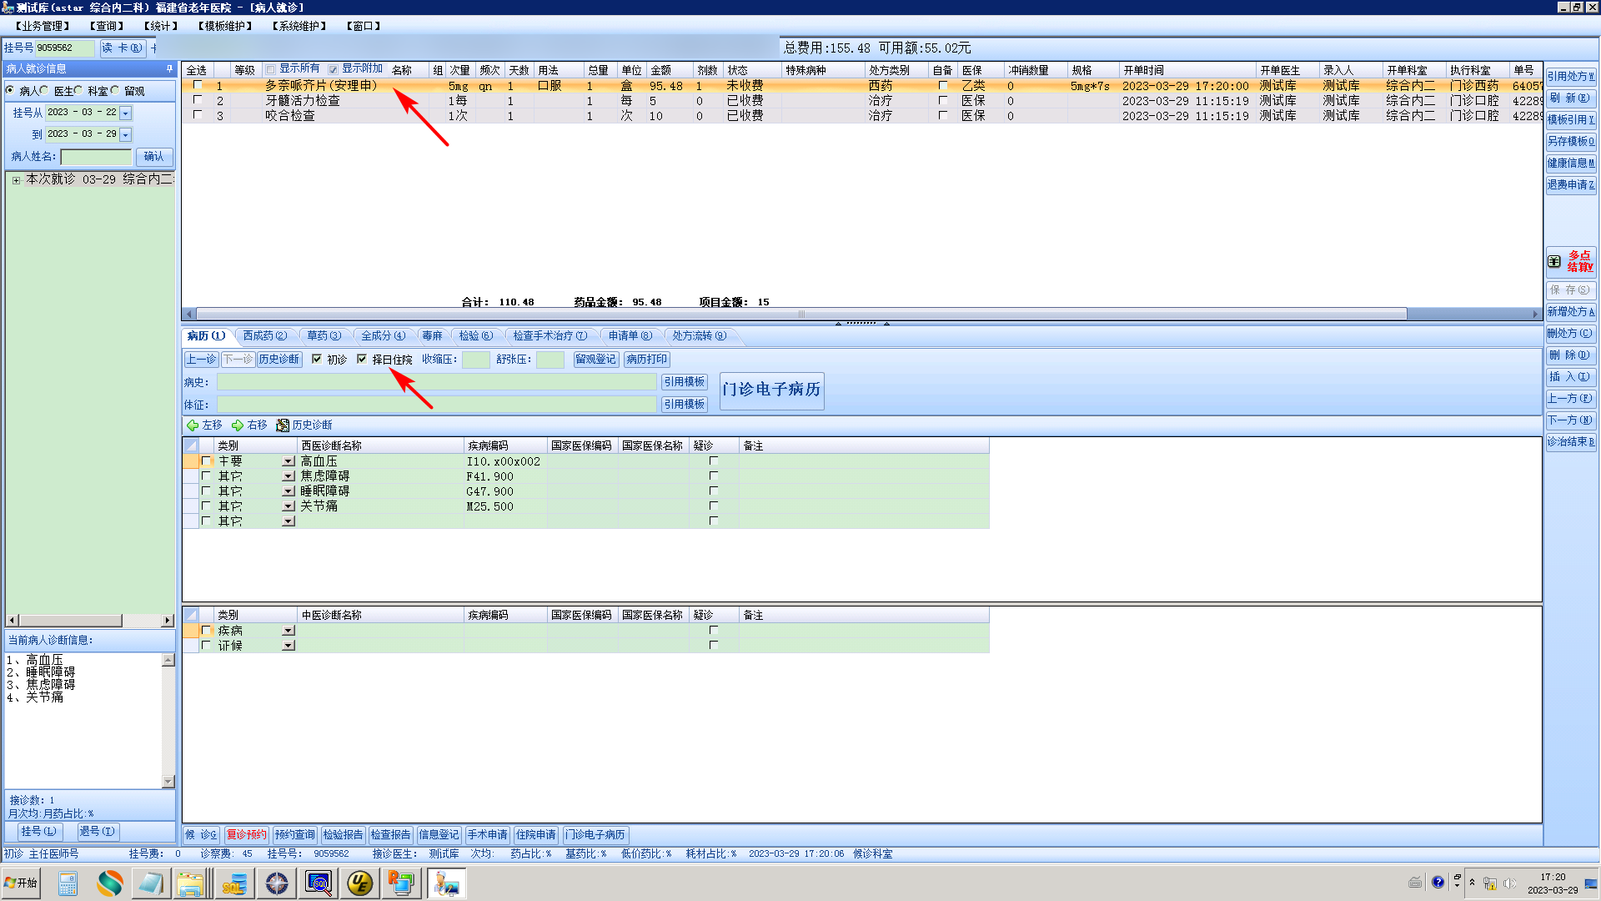Click the 新增处方 button
This screenshot has width=1601, height=901.
(1570, 311)
